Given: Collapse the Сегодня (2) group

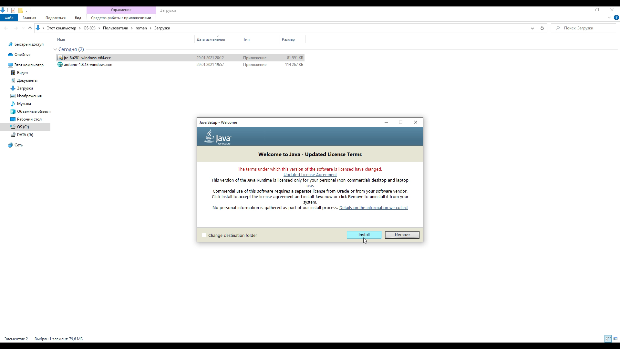Looking at the screenshot, I should [55, 49].
